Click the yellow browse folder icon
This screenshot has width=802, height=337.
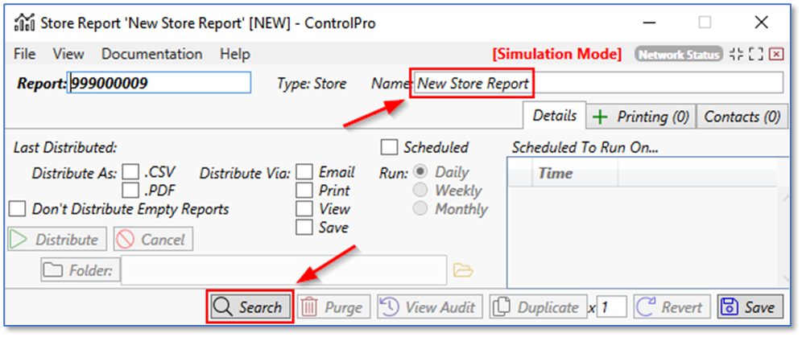[463, 269]
